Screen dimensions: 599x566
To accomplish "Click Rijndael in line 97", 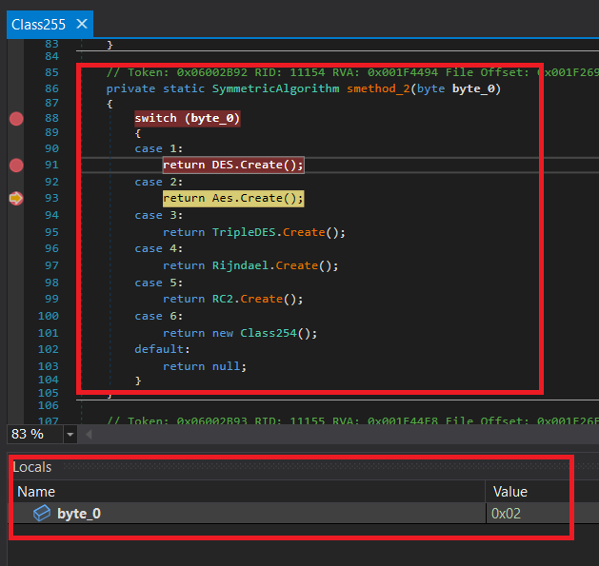I will coord(240,265).
